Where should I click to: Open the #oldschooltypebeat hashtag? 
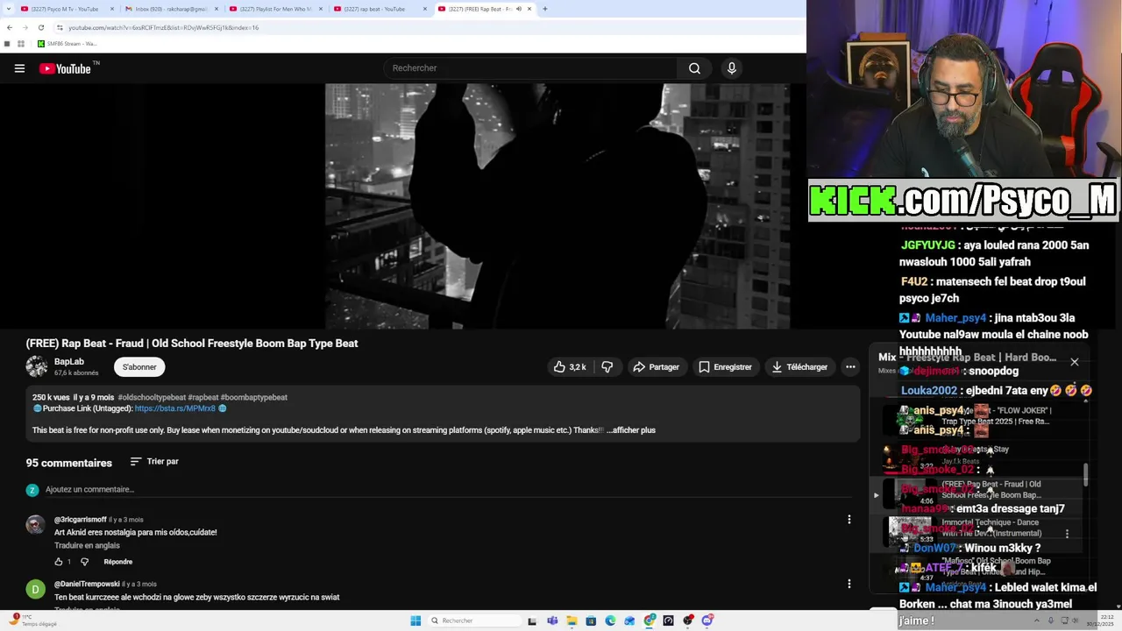click(152, 398)
